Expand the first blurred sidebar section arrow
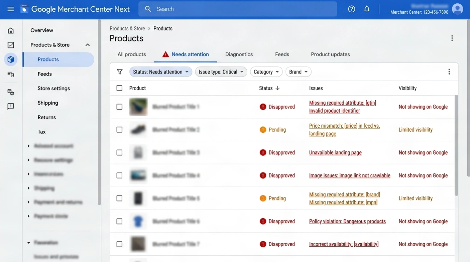The image size is (470, 262). point(28,146)
